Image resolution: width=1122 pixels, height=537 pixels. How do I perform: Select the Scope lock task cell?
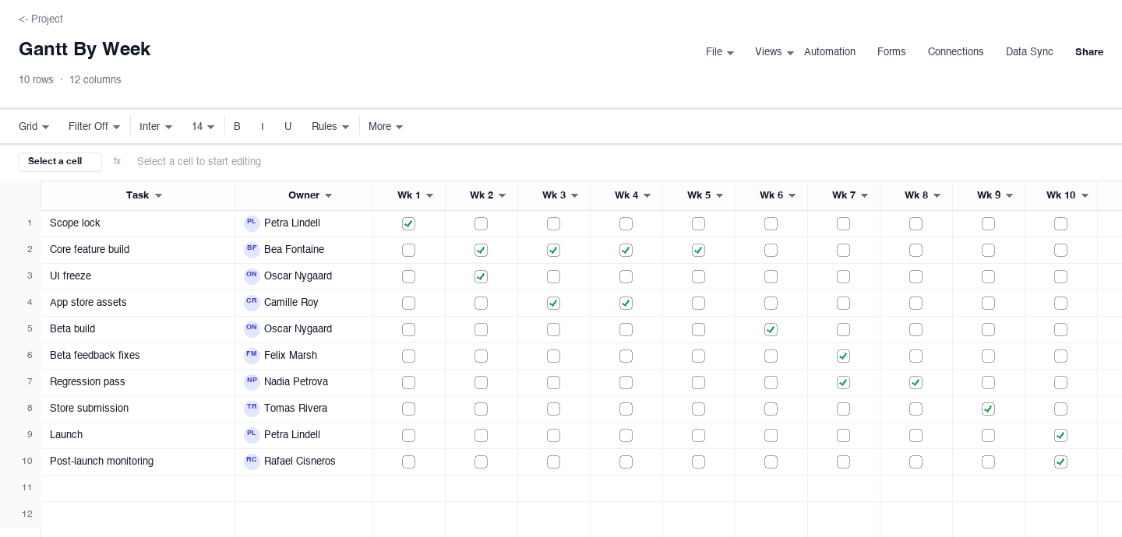pos(138,223)
